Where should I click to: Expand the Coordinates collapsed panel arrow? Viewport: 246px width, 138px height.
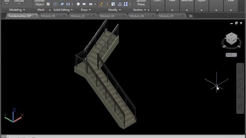(158, 10)
